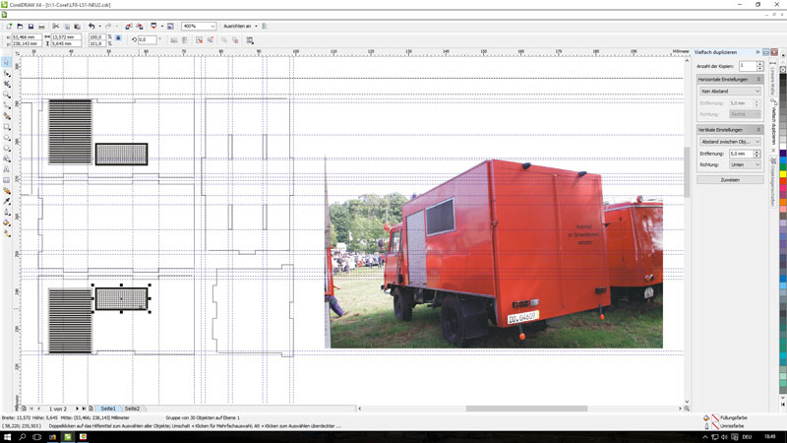Choose the Rectangle tool

(x=7, y=127)
